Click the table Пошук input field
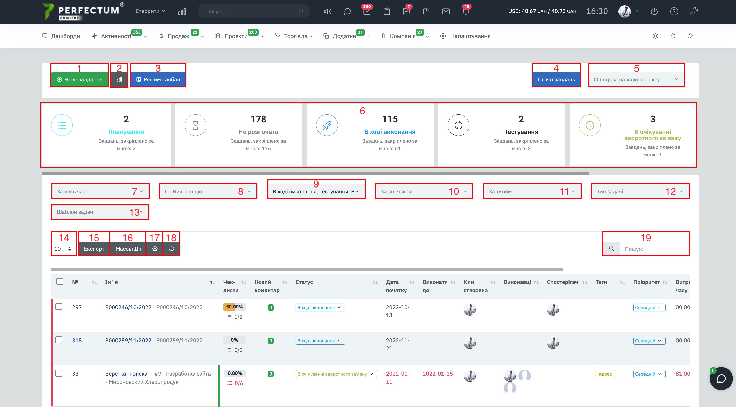Screen dimensions: 736x407 654,249
